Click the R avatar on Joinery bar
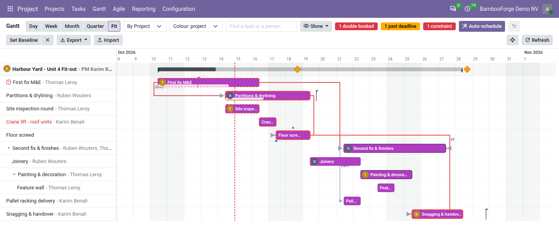 (x=314, y=161)
